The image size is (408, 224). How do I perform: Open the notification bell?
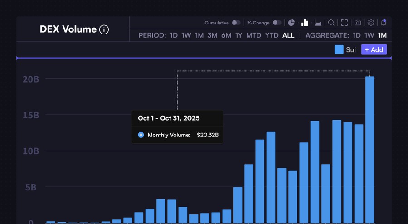pos(383,22)
